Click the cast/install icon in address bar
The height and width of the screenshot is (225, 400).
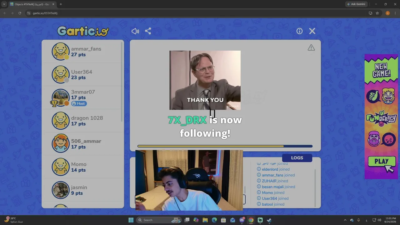tap(371, 13)
